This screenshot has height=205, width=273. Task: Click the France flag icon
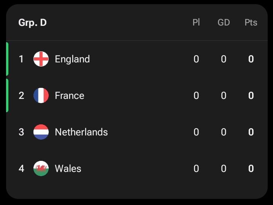41,95
